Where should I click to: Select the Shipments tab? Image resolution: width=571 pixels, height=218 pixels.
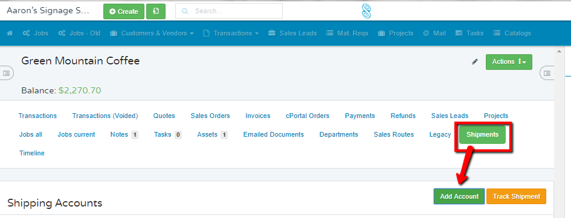click(483, 134)
